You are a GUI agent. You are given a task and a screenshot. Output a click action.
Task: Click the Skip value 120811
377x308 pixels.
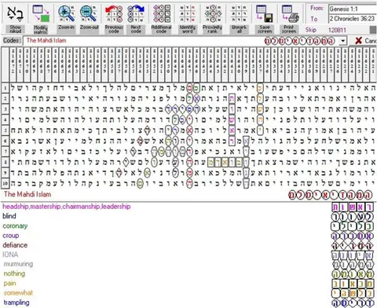(337, 30)
